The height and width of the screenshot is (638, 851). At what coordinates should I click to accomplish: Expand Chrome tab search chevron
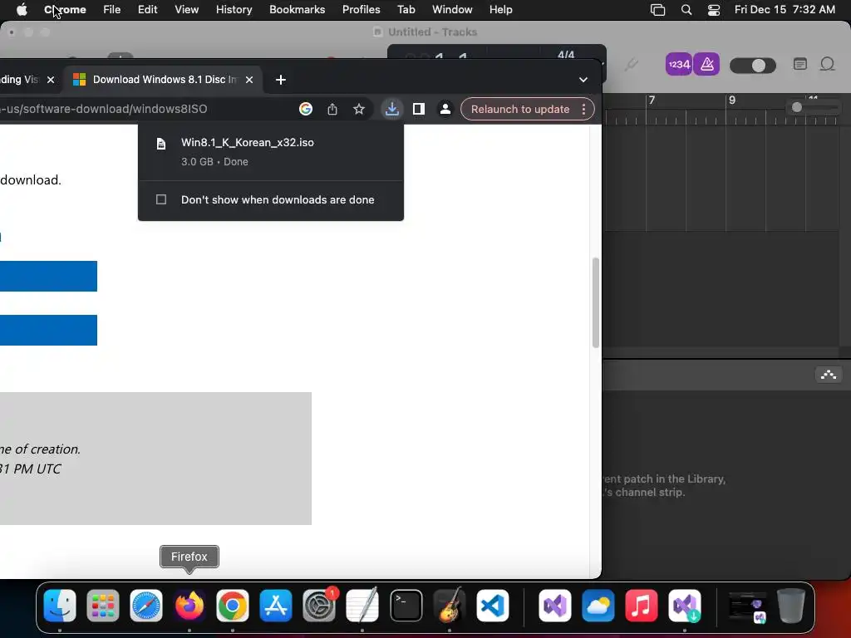(583, 80)
